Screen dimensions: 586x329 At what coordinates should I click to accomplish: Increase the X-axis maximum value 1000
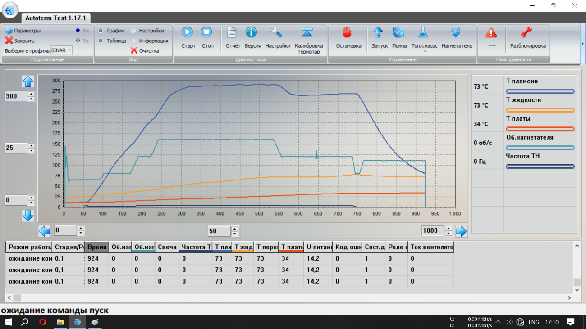[448, 228]
